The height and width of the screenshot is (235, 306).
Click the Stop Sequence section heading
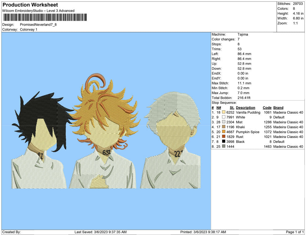[223, 102]
